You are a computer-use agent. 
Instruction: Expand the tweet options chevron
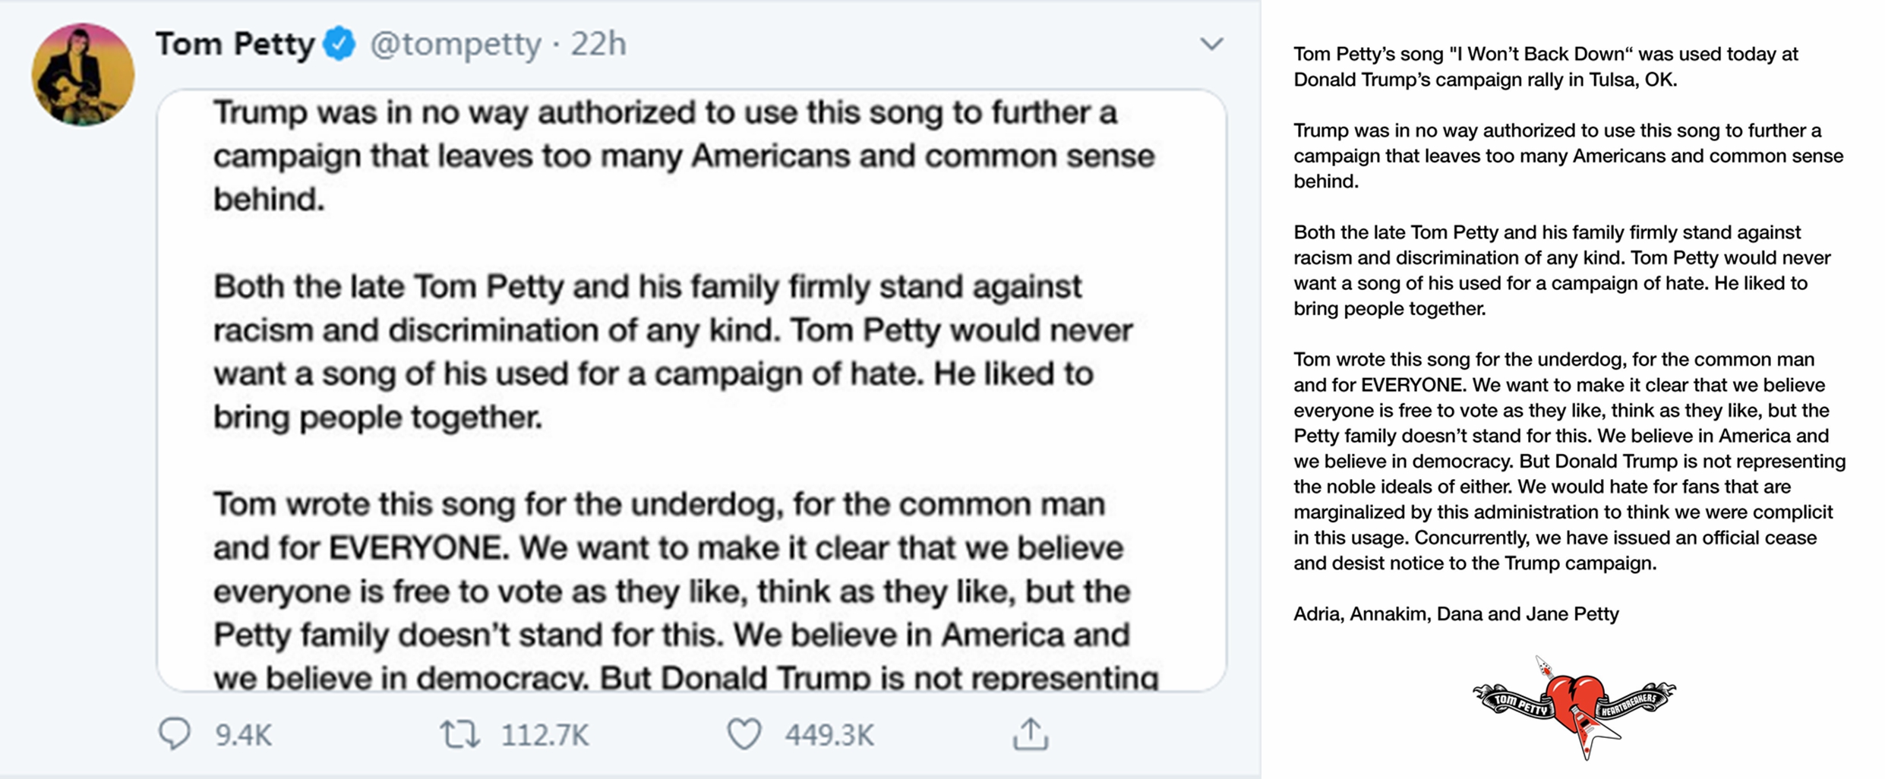pyautogui.click(x=1211, y=44)
